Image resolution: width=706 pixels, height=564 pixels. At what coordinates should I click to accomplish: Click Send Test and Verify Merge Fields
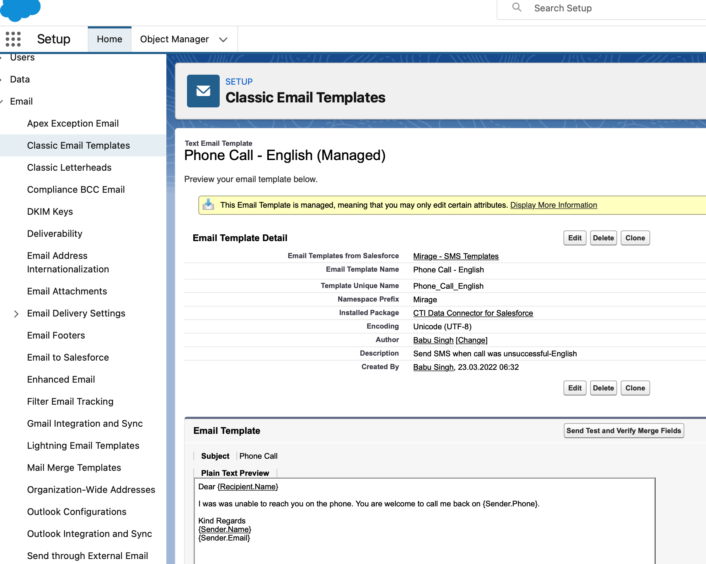(624, 431)
